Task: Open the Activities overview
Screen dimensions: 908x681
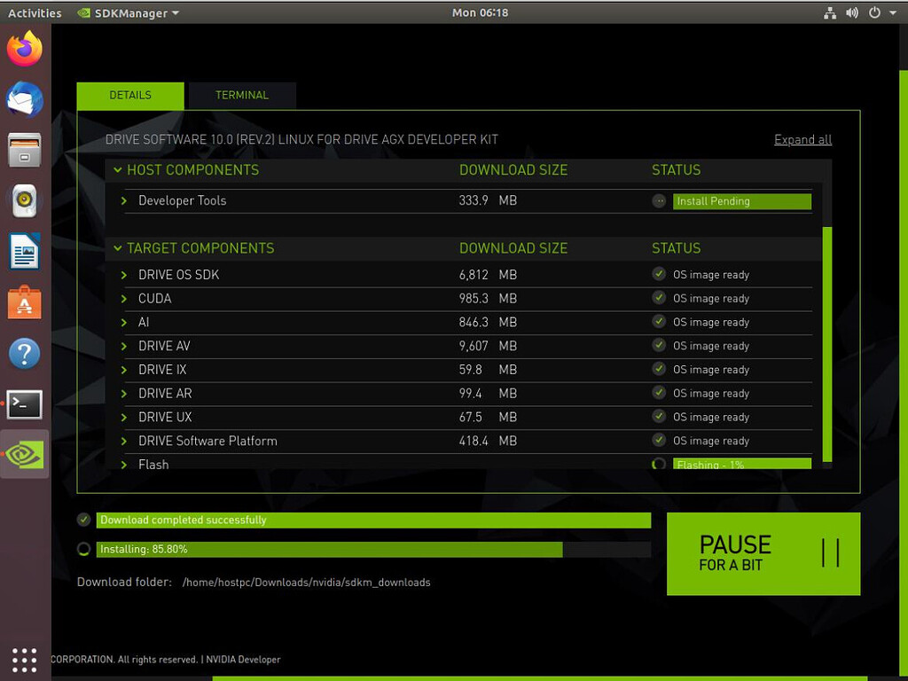Action: pos(35,12)
